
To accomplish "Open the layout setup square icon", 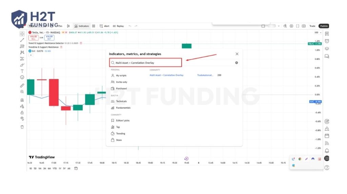I will 263,26.
